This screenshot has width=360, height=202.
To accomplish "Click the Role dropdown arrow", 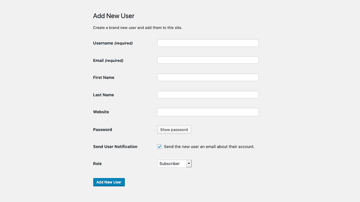I will [189, 163].
